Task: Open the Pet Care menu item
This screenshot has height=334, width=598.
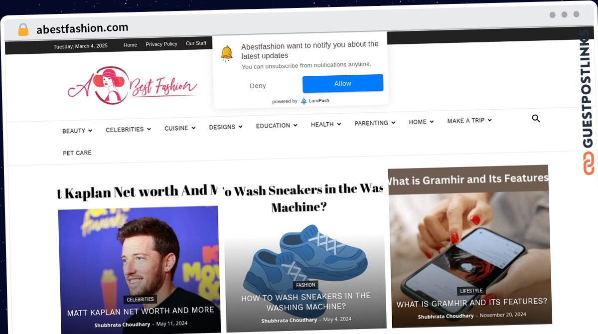Action: [77, 153]
